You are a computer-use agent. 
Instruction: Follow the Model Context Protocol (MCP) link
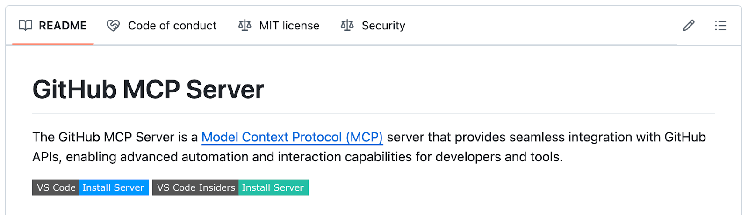pyautogui.click(x=292, y=137)
